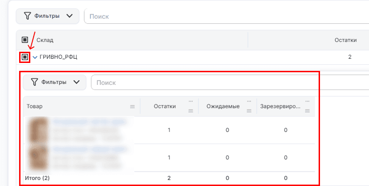Image resolution: width=369 pixels, height=186 pixels.
Task: Open the first product's thumbnail image
Action: (38, 130)
